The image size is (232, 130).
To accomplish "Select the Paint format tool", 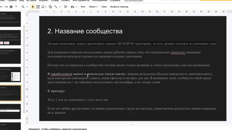I will [x=16, y=7].
